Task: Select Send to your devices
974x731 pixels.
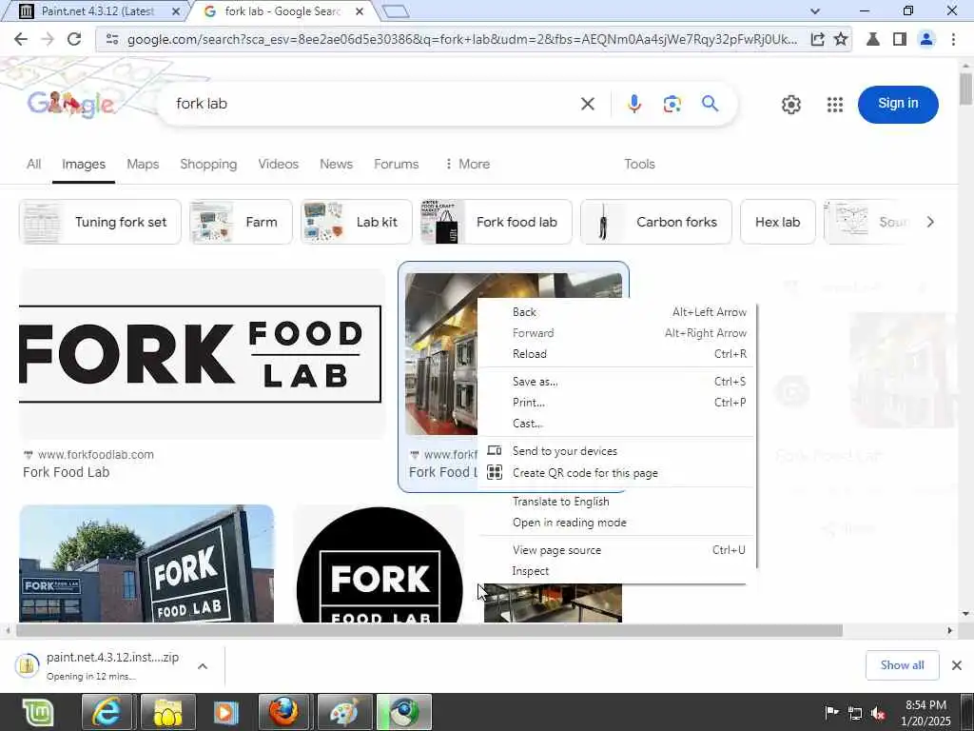Action: (617, 451)
